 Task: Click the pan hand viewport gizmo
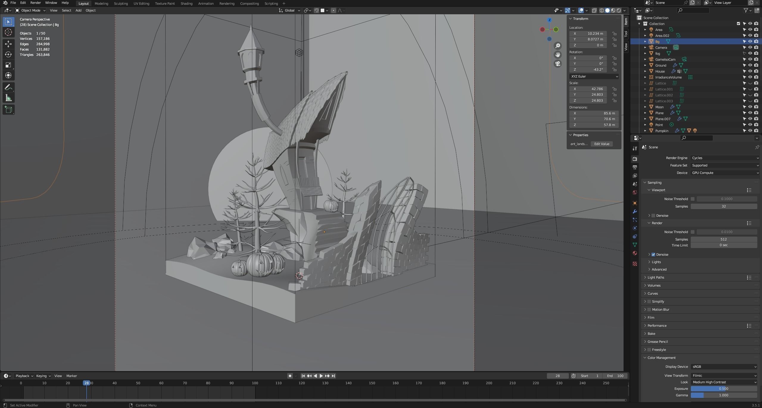coord(558,55)
